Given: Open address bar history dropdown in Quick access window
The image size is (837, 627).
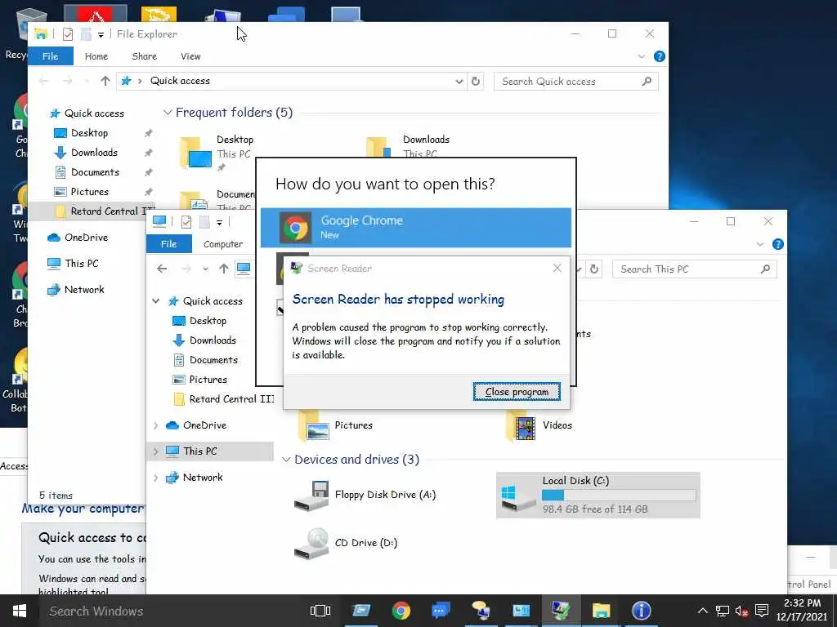Looking at the screenshot, I should coord(459,82).
